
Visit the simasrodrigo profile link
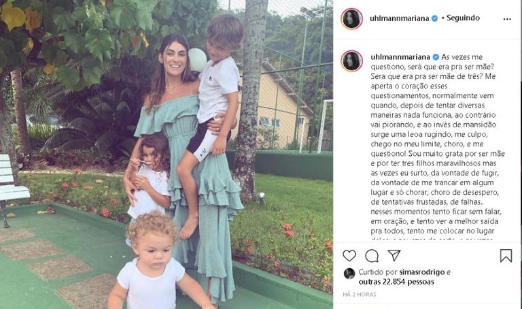click(422, 272)
